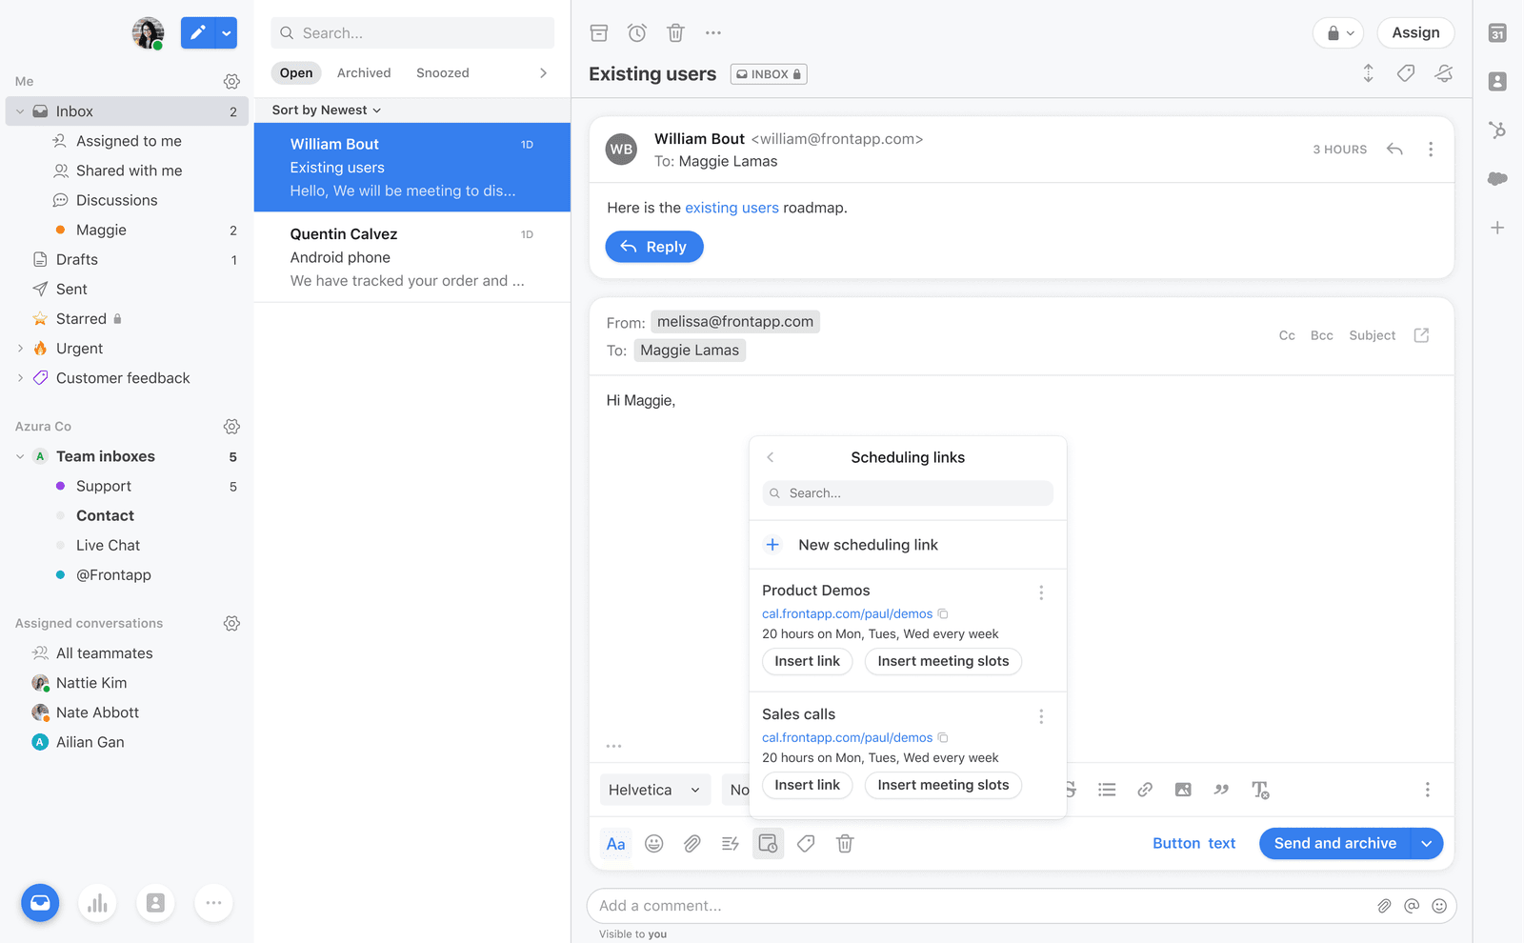
Task: Attach a file to the draft
Action: (x=692, y=844)
